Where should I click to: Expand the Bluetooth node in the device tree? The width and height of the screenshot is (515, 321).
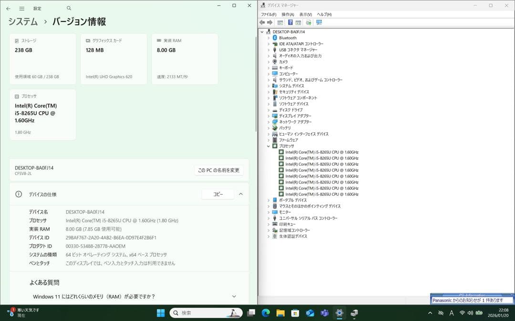tap(268, 38)
